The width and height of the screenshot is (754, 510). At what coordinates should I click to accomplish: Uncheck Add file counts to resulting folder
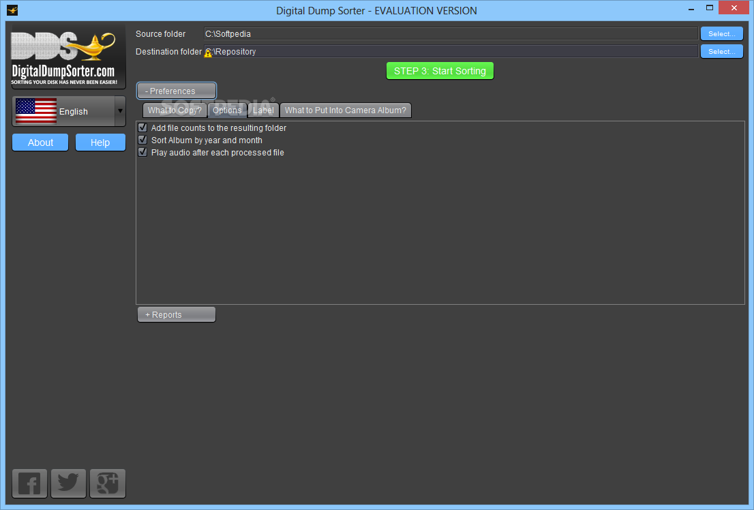click(x=142, y=127)
